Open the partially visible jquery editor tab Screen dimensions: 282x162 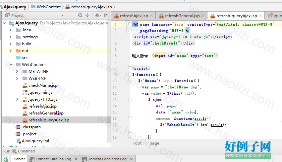[x=274, y=16]
